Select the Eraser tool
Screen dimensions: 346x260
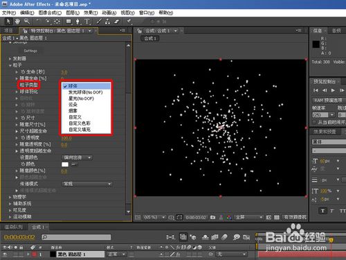[117, 21]
